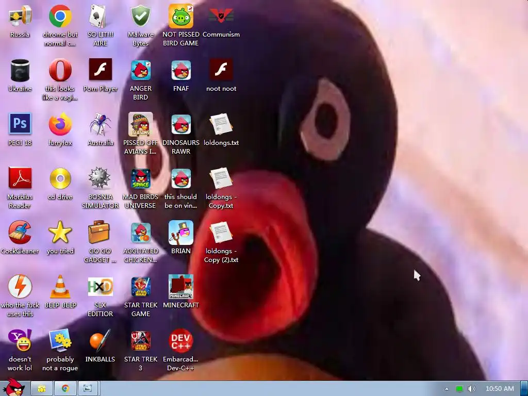
Task: Open the STAR TREK GAME icon
Action: (140, 286)
